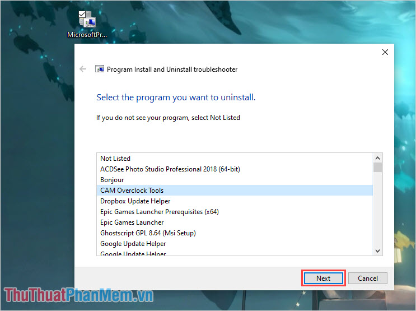Choose the Epic Games Launcher entry
416x311 pixels.
(235, 222)
